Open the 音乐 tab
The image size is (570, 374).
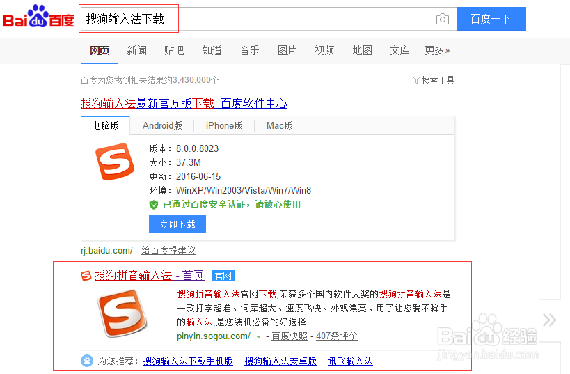249,50
